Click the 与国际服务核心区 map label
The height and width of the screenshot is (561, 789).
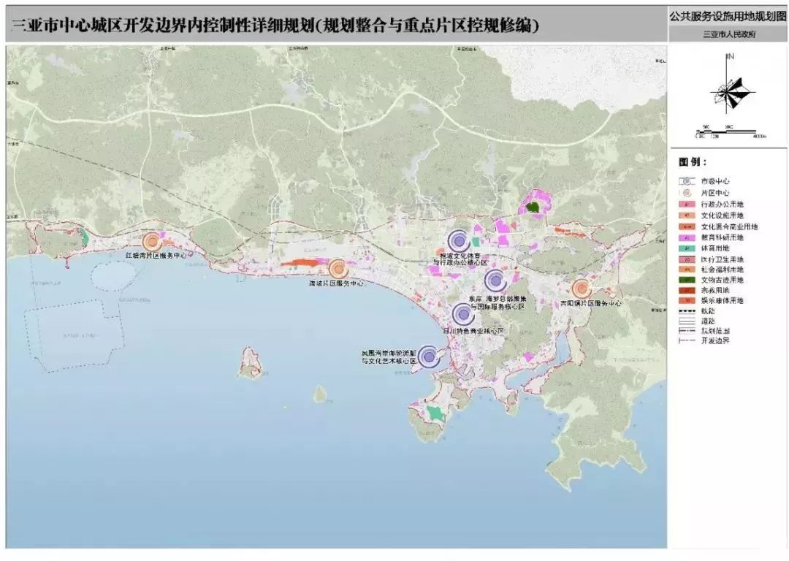[498, 306]
